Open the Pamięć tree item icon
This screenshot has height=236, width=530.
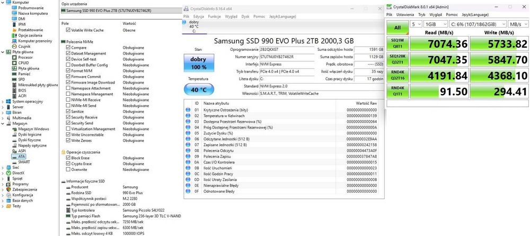pyautogui.click(x=14, y=74)
